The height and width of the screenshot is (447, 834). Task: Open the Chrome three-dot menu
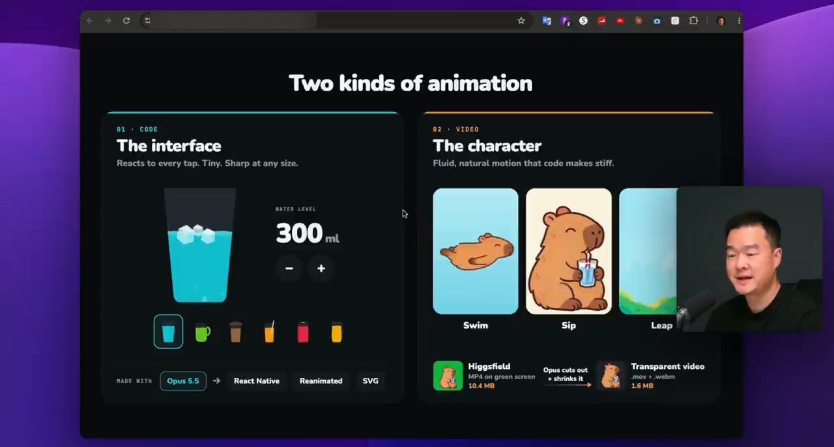(738, 21)
